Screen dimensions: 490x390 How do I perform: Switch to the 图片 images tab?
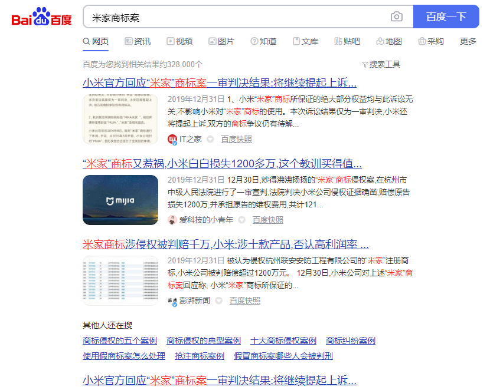(221, 41)
